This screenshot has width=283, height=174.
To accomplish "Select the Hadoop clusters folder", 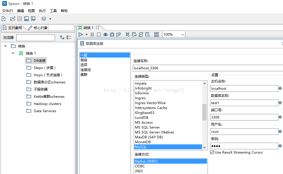I will point(44,104).
